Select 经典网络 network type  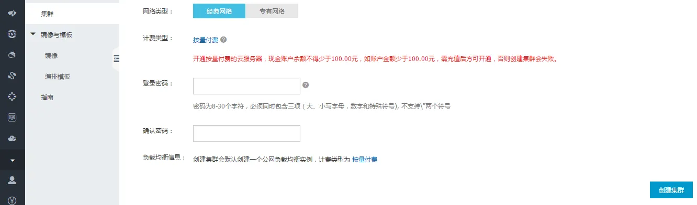click(219, 11)
